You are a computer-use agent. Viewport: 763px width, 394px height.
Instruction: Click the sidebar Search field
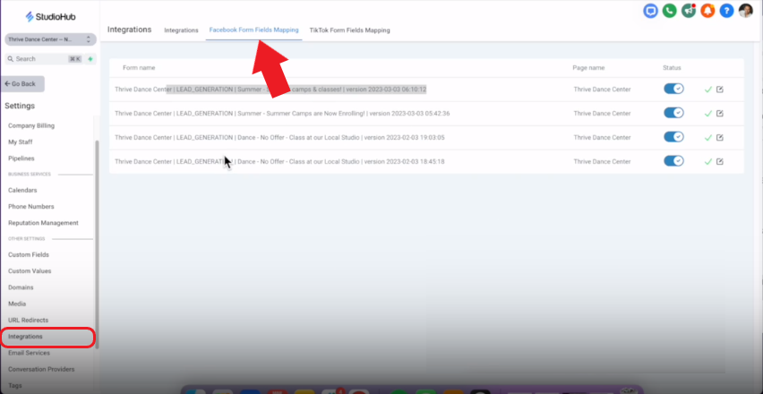point(43,59)
